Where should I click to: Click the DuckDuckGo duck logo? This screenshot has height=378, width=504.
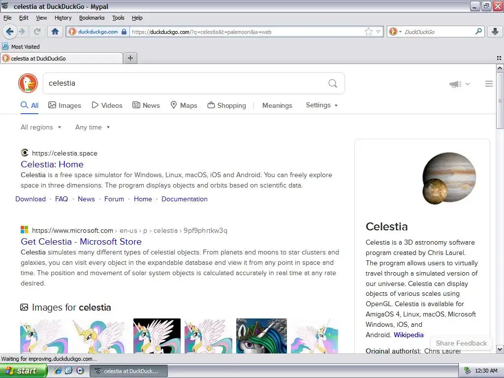(28, 83)
